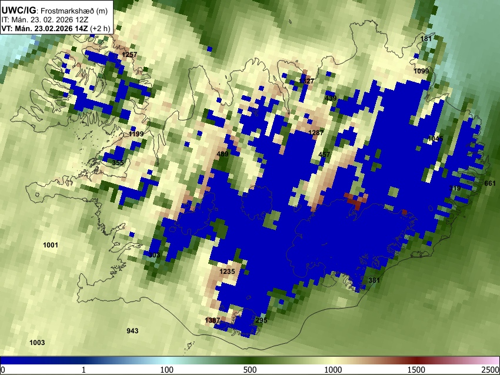
Task: Select the 1045 value label
Action: coord(435,139)
